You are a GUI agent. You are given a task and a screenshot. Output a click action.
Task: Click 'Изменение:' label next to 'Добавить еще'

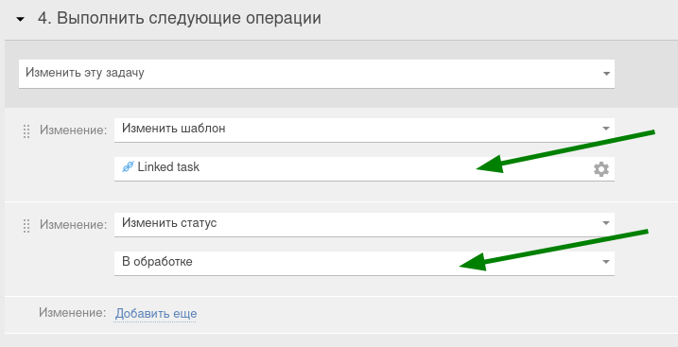pyautogui.click(x=72, y=312)
